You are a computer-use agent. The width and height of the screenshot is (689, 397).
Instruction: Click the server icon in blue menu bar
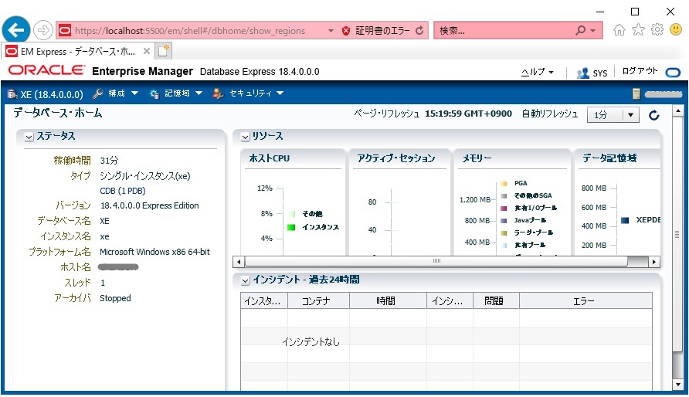tap(636, 93)
